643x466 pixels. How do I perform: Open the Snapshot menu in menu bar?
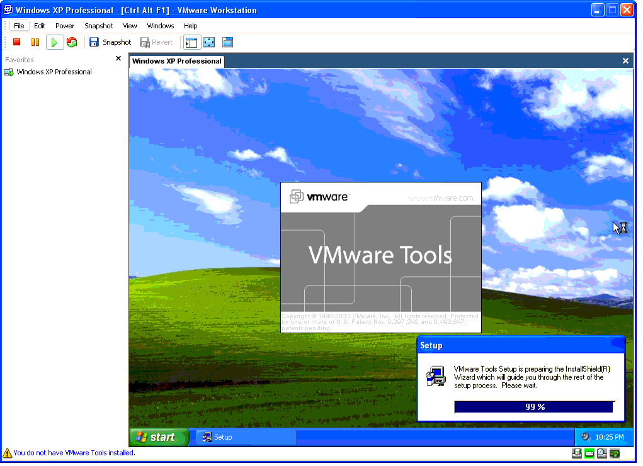(98, 26)
